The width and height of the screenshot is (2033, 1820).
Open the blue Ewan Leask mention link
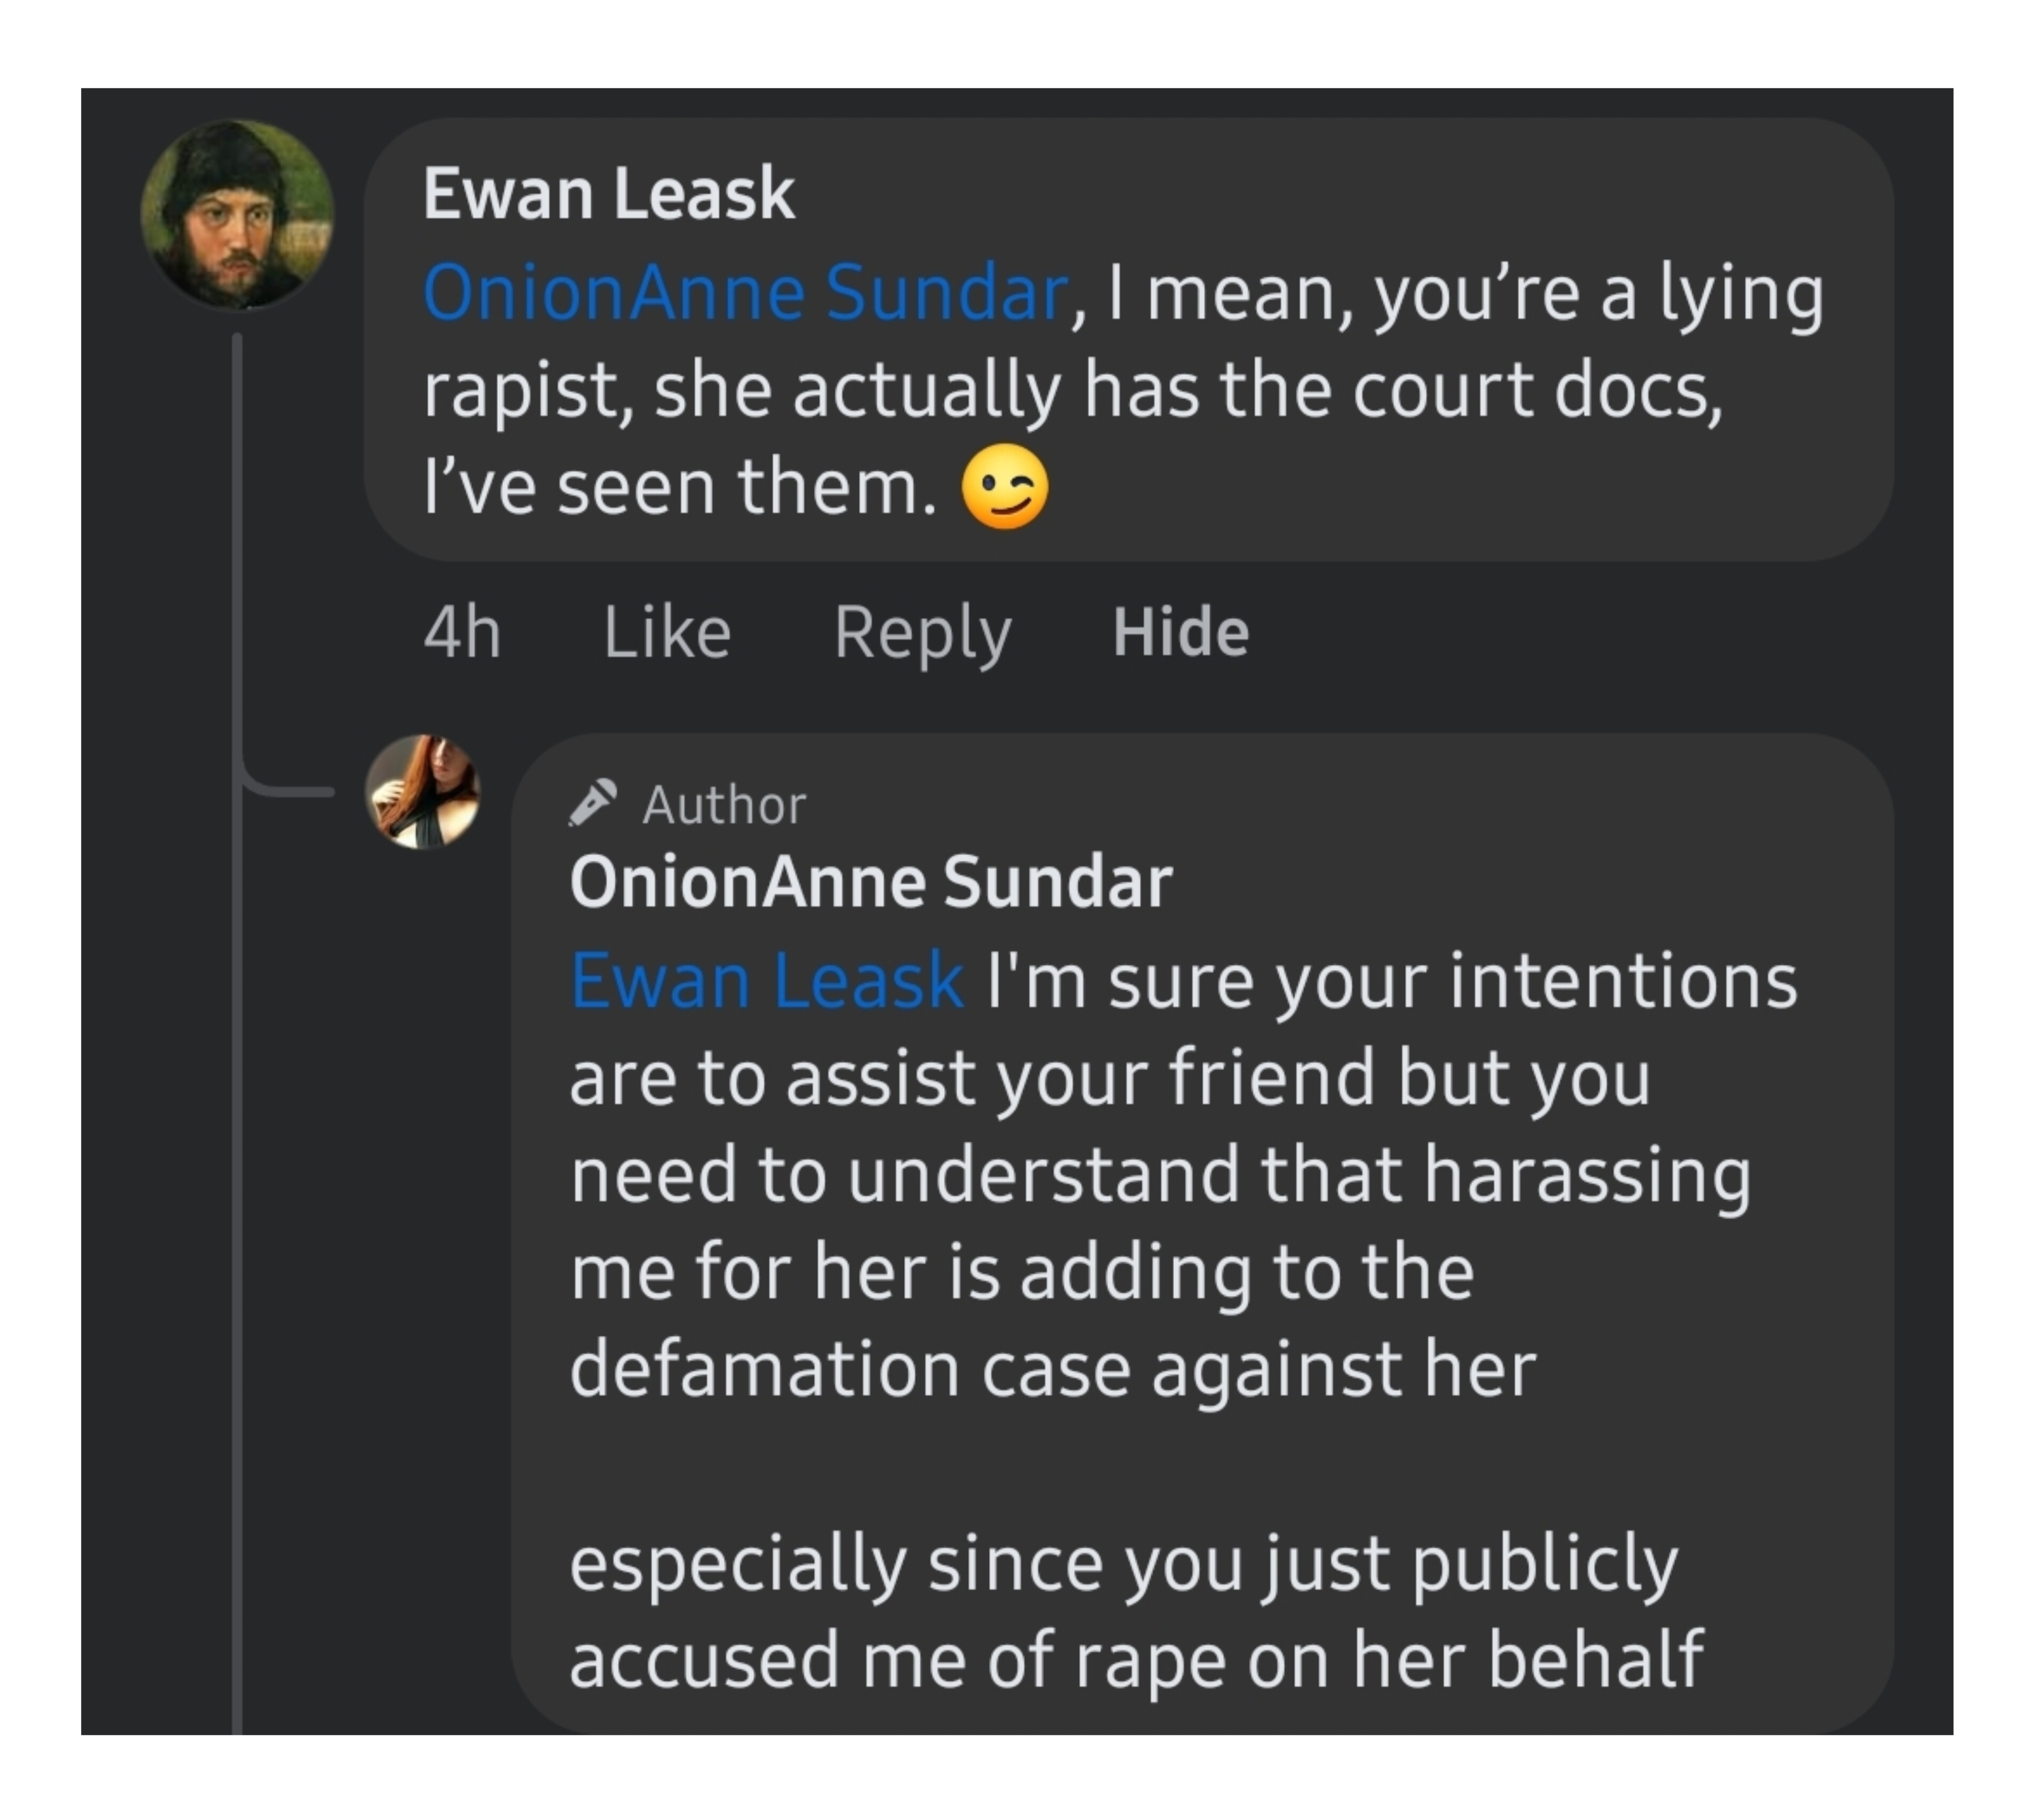pyautogui.click(x=767, y=980)
